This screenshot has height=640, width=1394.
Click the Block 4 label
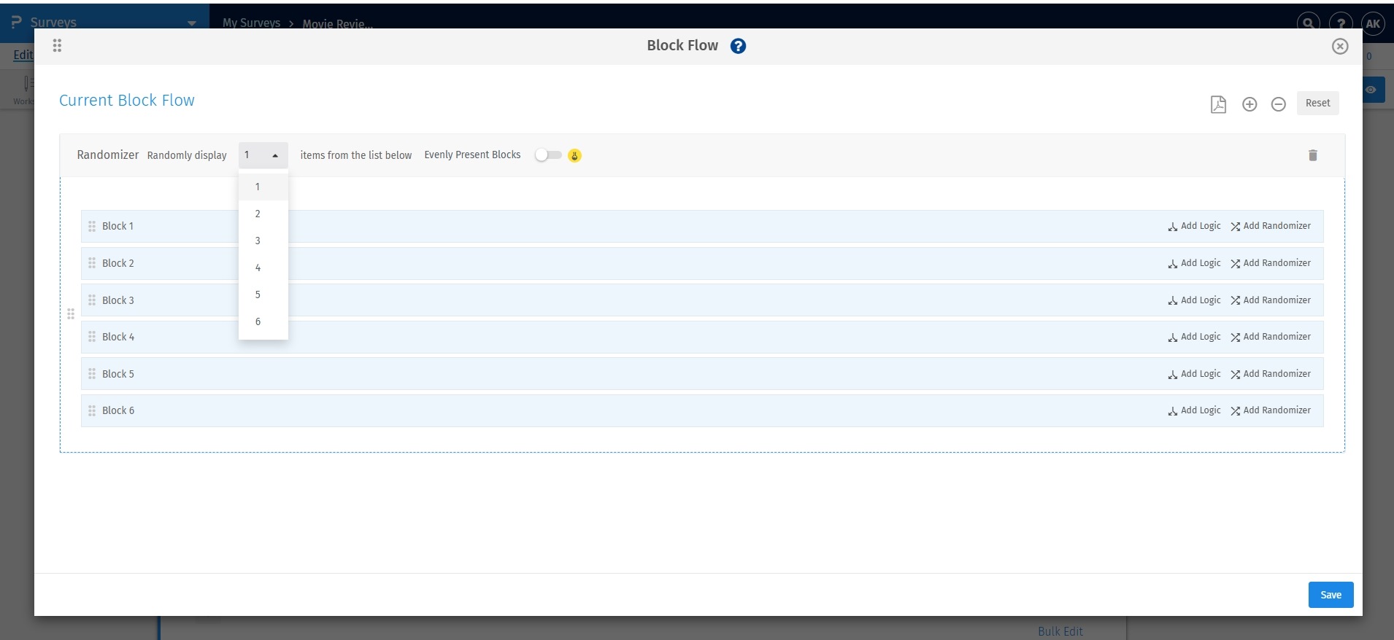(x=118, y=337)
